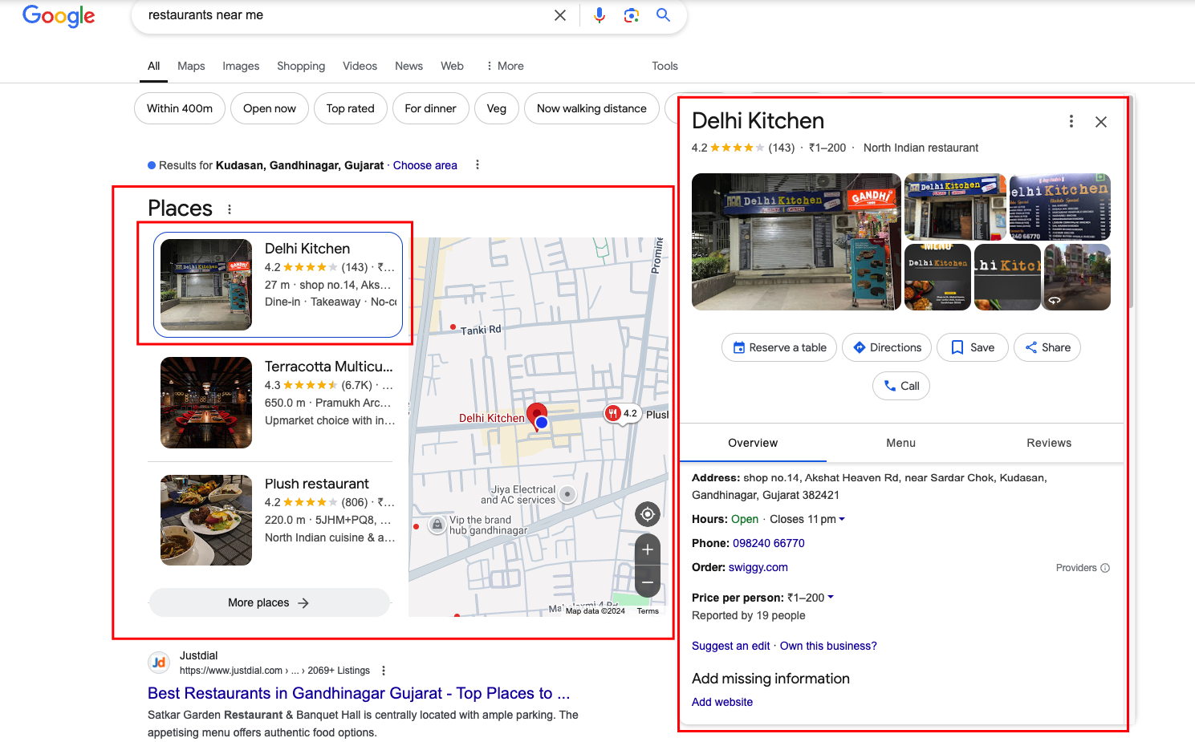Open Delhi Kitchen panel more options
Viewport: 1195px width, 742px height.
pos(1071,121)
